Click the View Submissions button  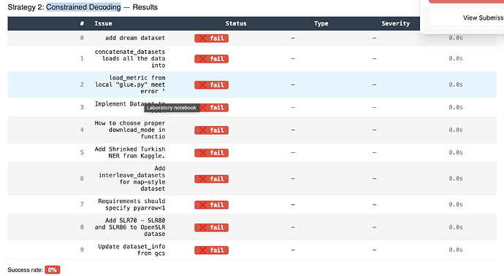pyautogui.click(x=467, y=18)
